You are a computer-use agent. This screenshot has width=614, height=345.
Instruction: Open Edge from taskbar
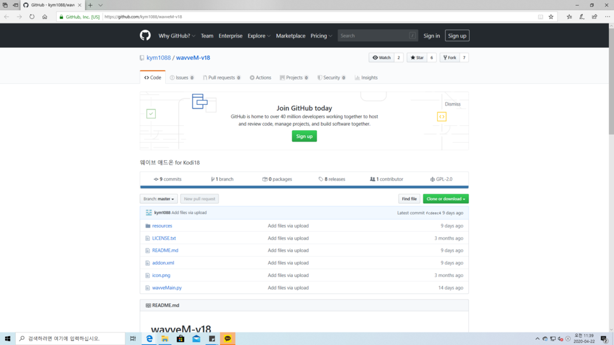pos(149,339)
